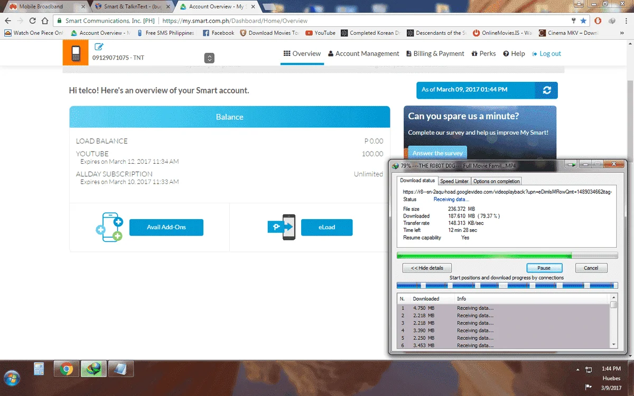634x396 pixels.
Task: Open the OnlineMovies.IS bookmark
Action: click(502, 33)
